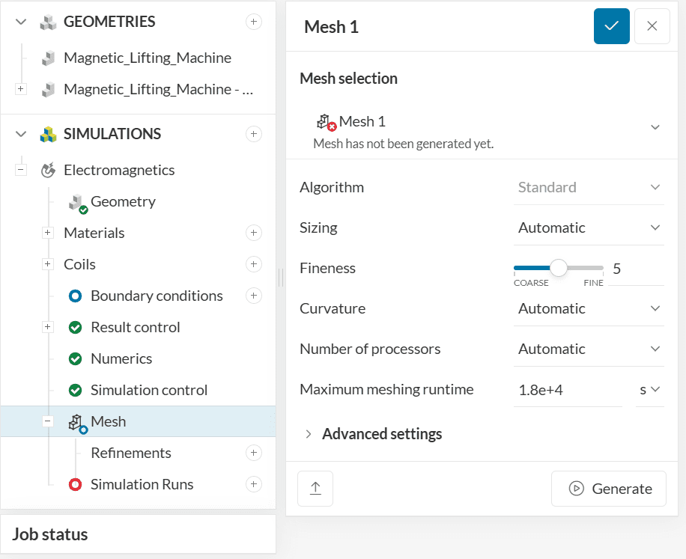Add a material using the Materials plus icon

(254, 233)
